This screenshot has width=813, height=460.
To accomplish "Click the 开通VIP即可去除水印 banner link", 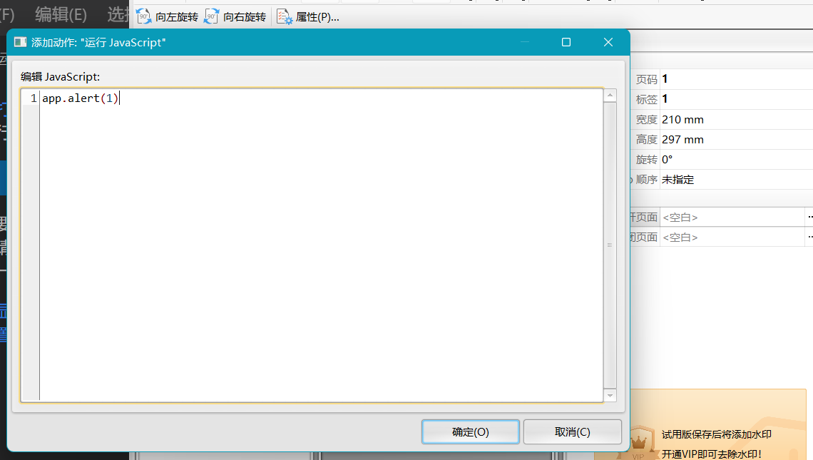I will (x=712, y=454).
